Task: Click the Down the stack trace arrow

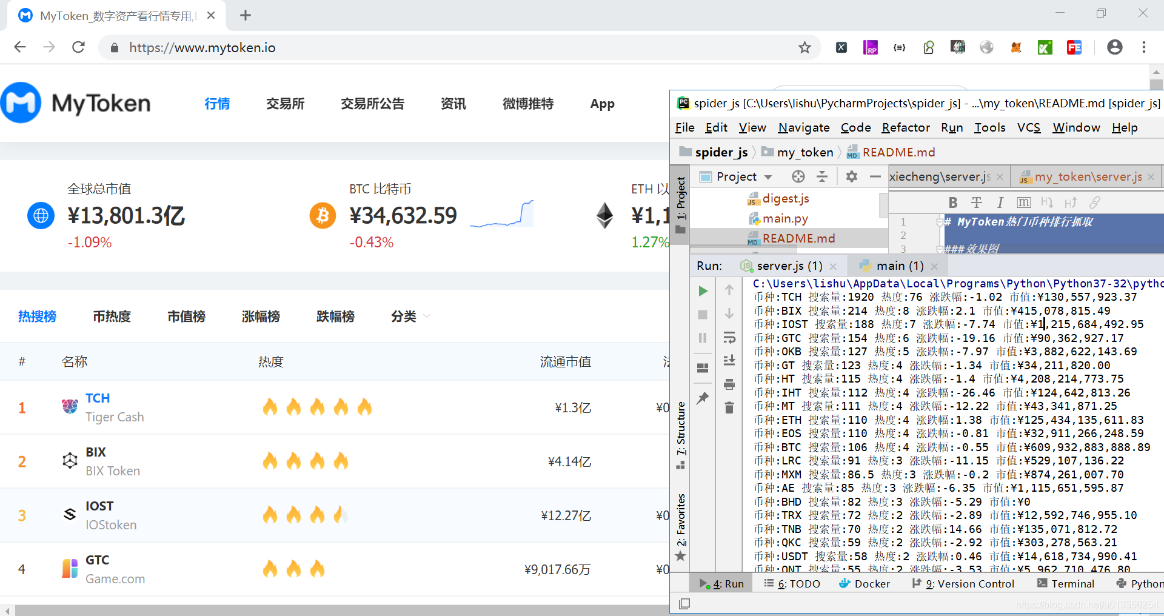Action: (729, 313)
